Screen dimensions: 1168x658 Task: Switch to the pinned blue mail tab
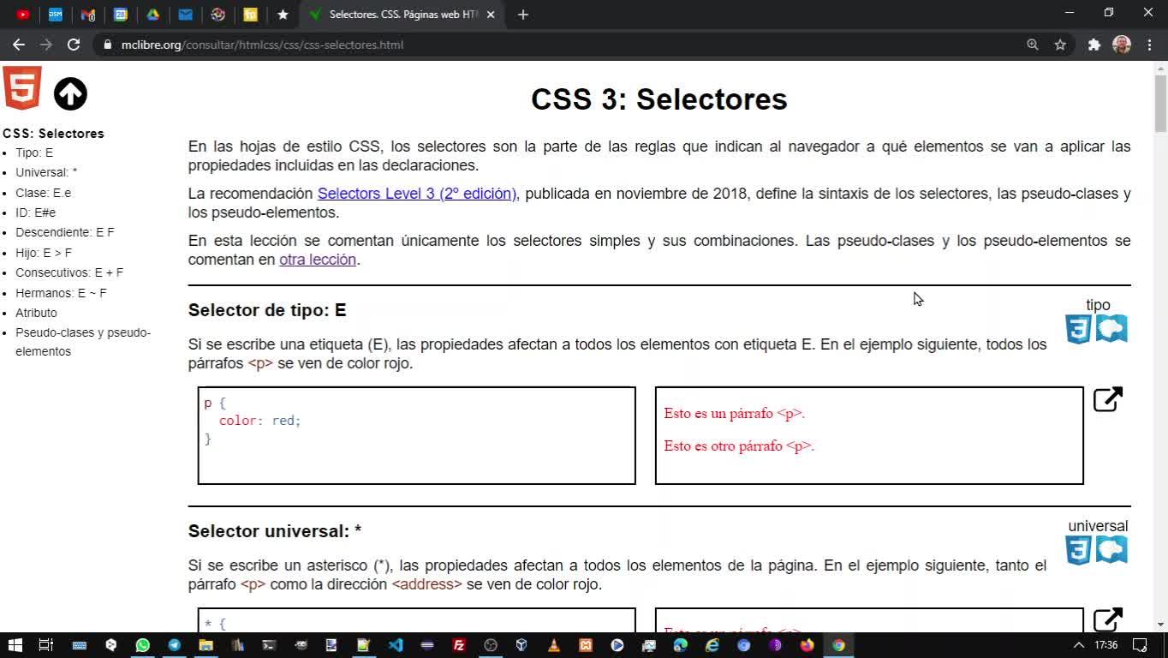point(186,15)
